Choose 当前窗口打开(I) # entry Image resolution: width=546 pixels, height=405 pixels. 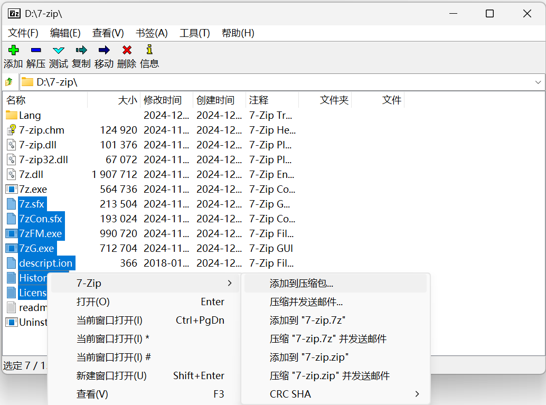(145, 357)
